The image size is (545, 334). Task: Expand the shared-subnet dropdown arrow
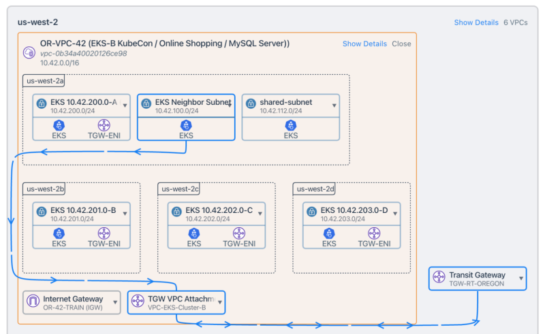point(334,105)
